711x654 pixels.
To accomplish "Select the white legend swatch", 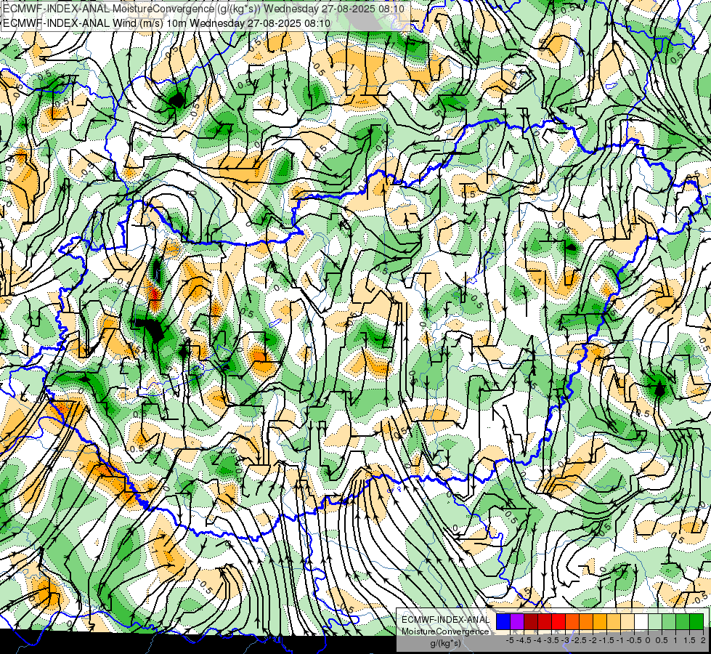I will [x=641, y=622].
